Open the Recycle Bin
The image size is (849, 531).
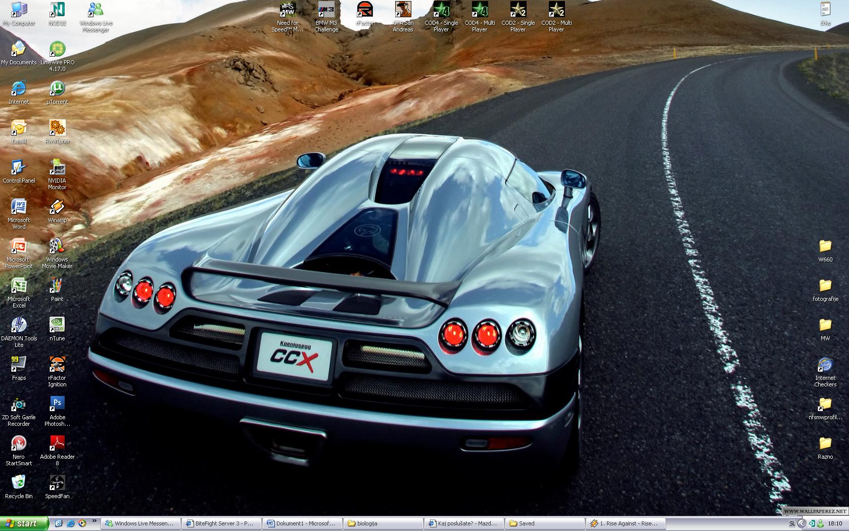point(19,487)
